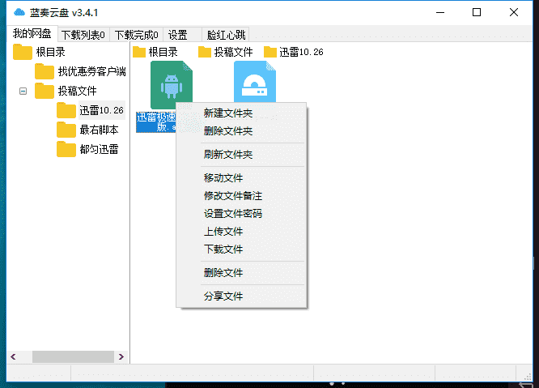Viewport: 539px width, 388px height.
Task: Switch to the 下载列表0 tab
Action: tap(83, 34)
